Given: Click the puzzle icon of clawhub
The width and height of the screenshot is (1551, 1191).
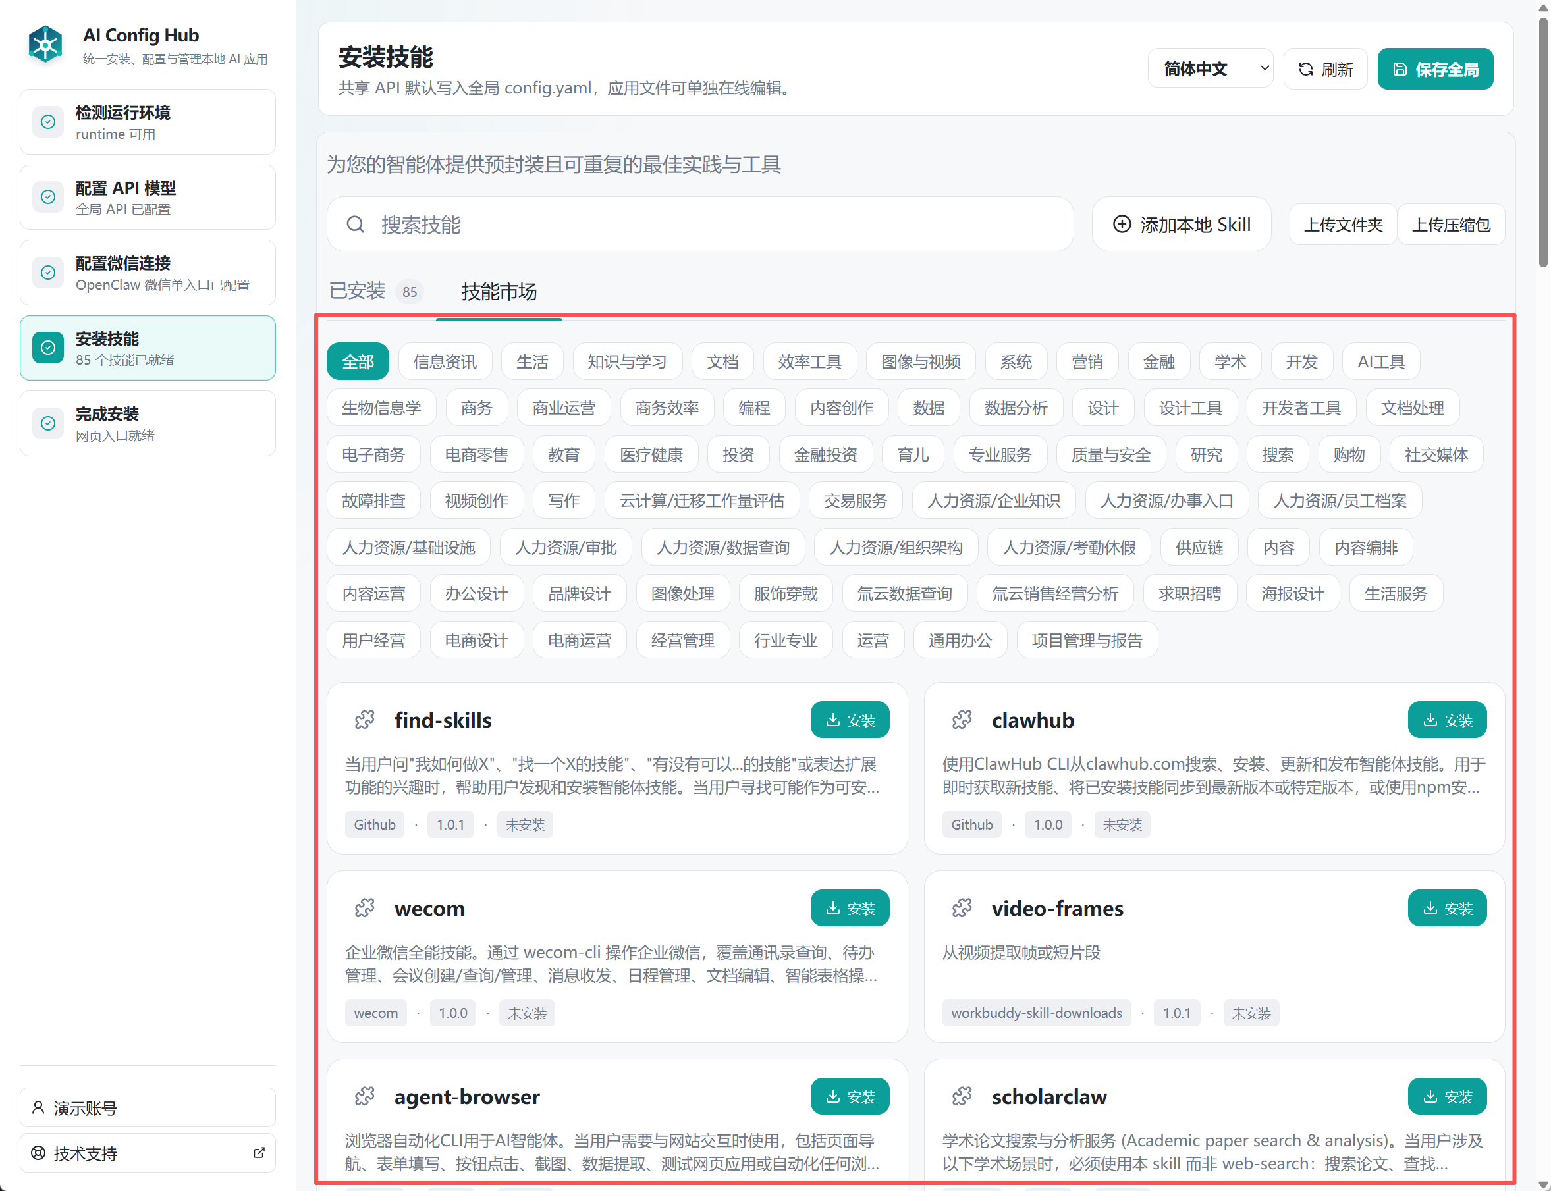Looking at the screenshot, I should pos(962,720).
